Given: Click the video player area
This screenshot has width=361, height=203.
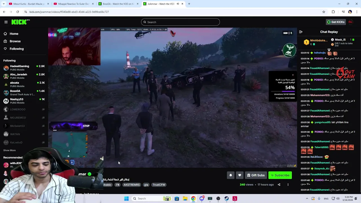Looking at the screenshot, I should 172,98.
